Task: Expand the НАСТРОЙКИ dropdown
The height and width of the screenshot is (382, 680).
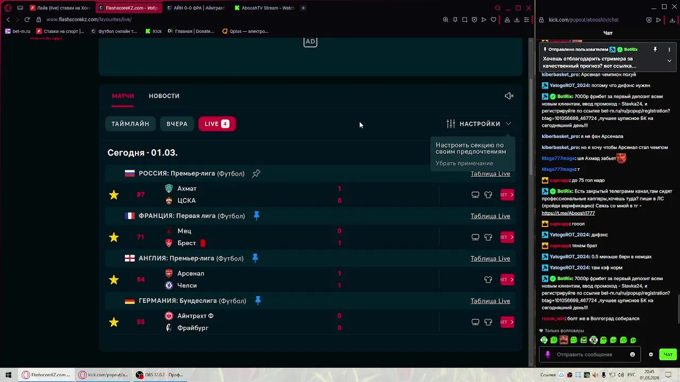Action: 479,124
